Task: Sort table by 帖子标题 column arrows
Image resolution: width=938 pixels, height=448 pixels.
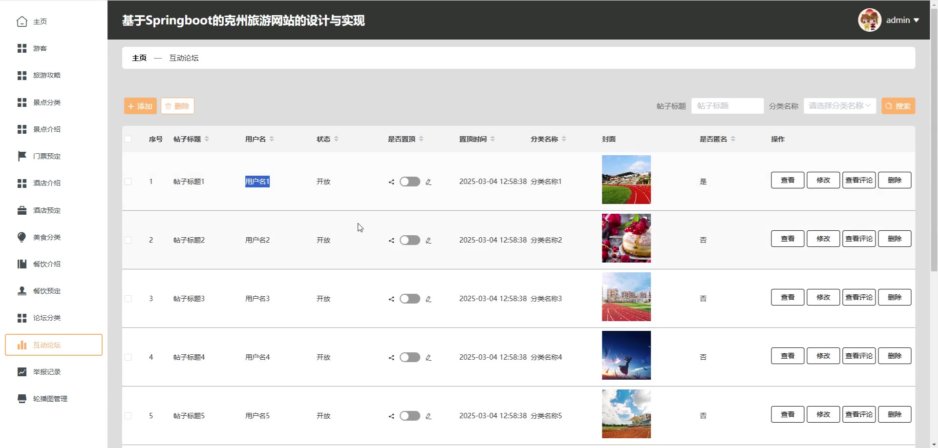Action: point(207,139)
